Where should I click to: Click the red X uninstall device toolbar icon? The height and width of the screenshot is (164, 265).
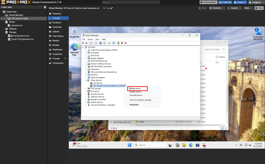(x=122, y=43)
